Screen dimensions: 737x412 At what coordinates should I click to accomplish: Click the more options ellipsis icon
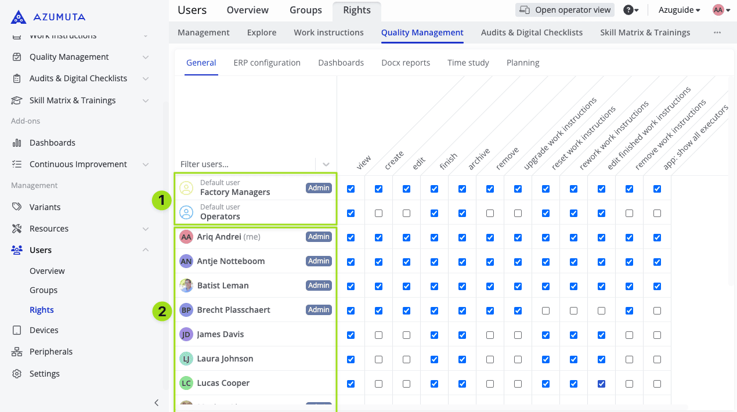[x=717, y=32]
